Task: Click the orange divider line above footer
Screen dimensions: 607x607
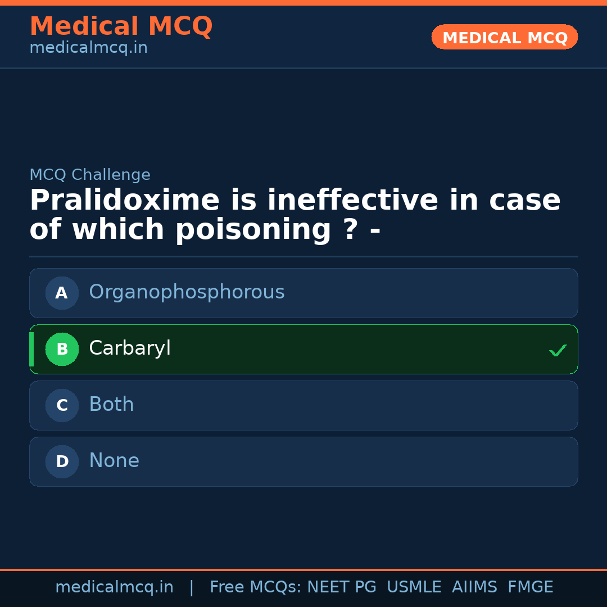Action: (x=303, y=569)
